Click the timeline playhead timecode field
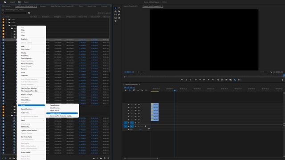Screen dimensions: 285x160 point(130,88)
